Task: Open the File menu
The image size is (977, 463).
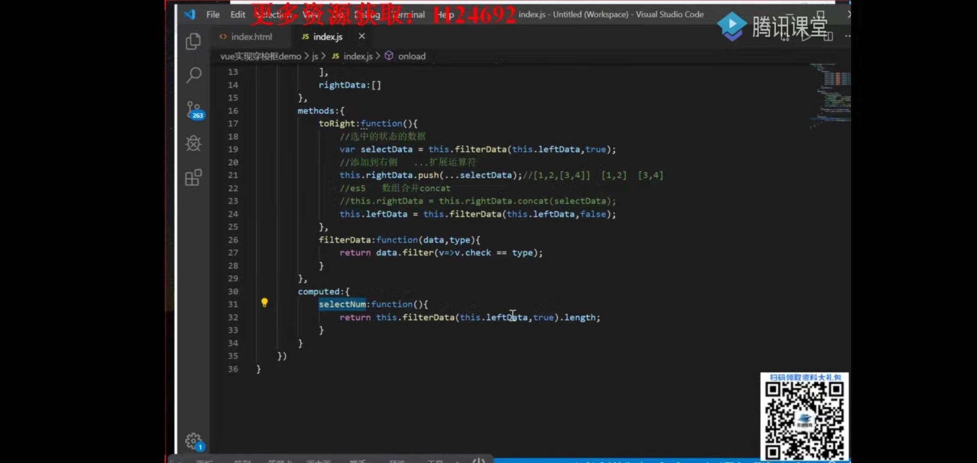Action: tap(213, 15)
